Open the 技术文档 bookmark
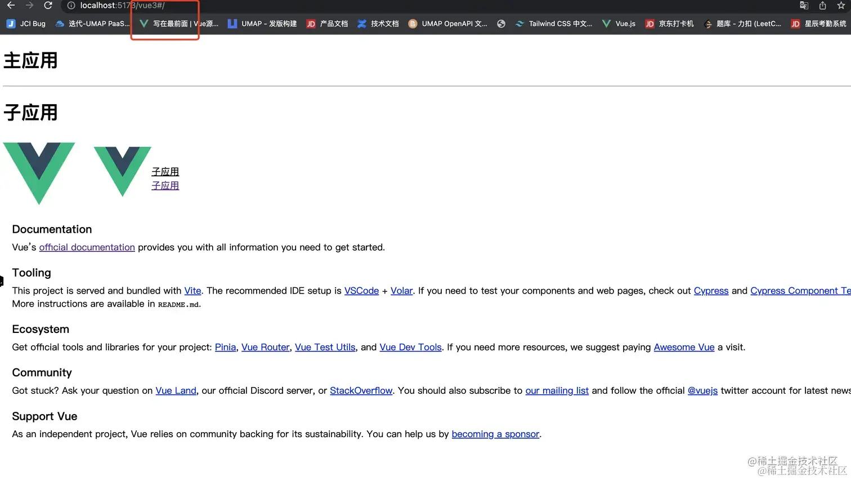The image size is (851, 480). click(x=378, y=24)
